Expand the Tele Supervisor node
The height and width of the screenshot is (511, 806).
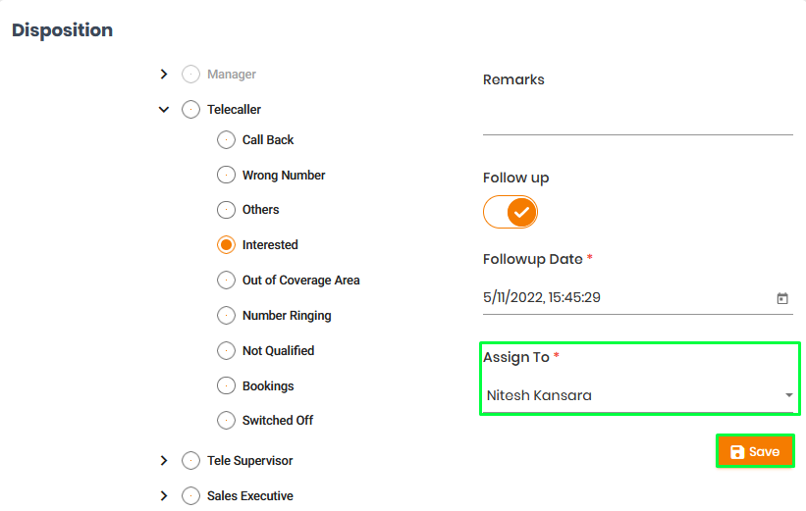(164, 461)
